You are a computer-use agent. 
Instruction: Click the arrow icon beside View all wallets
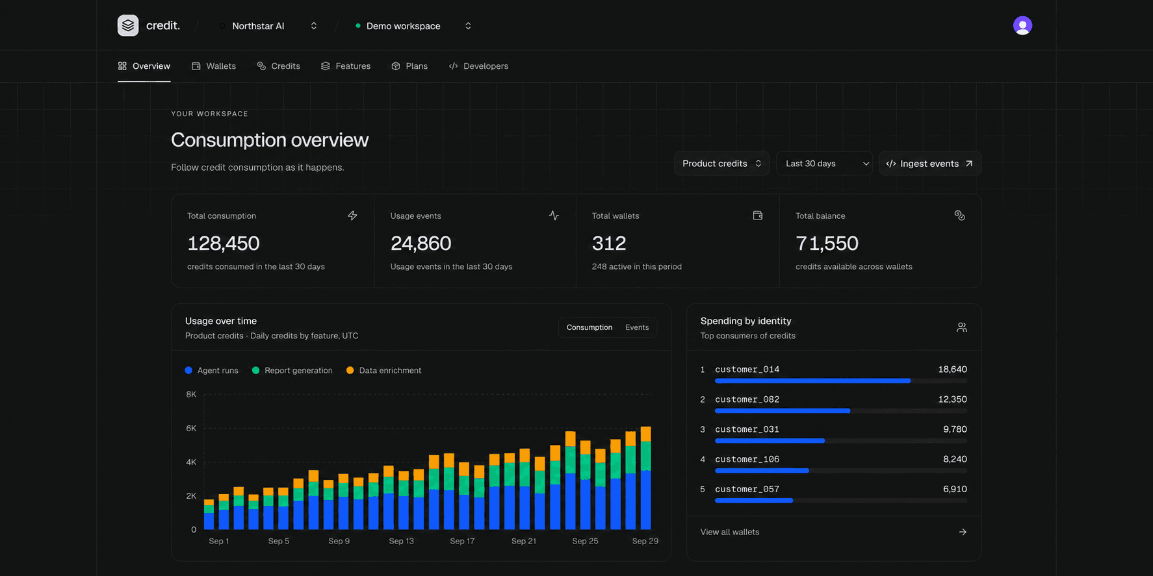pyautogui.click(x=963, y=532)
